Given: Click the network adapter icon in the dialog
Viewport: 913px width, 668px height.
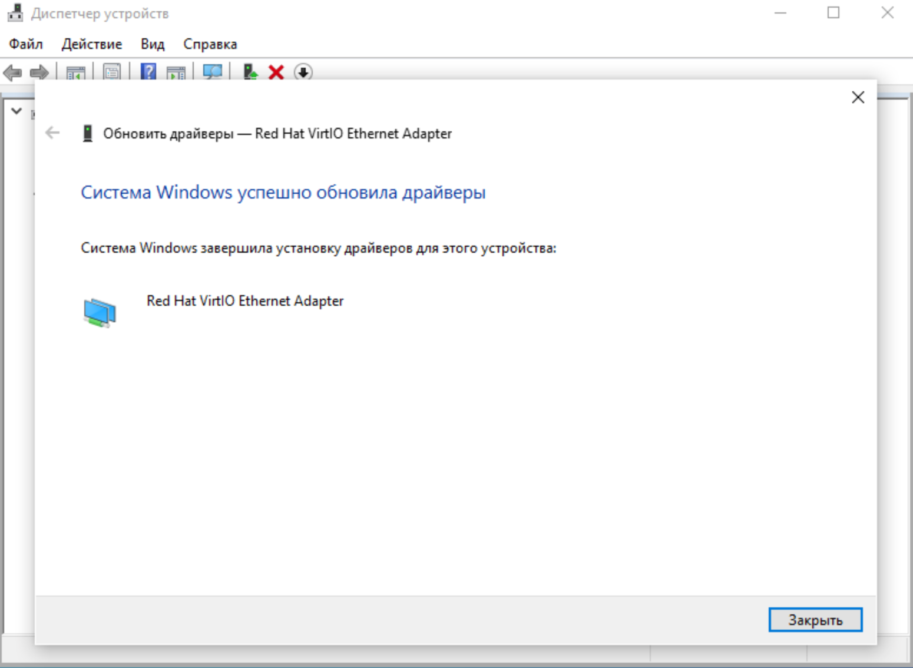Looking at the screenshot, I should (100, 312).
